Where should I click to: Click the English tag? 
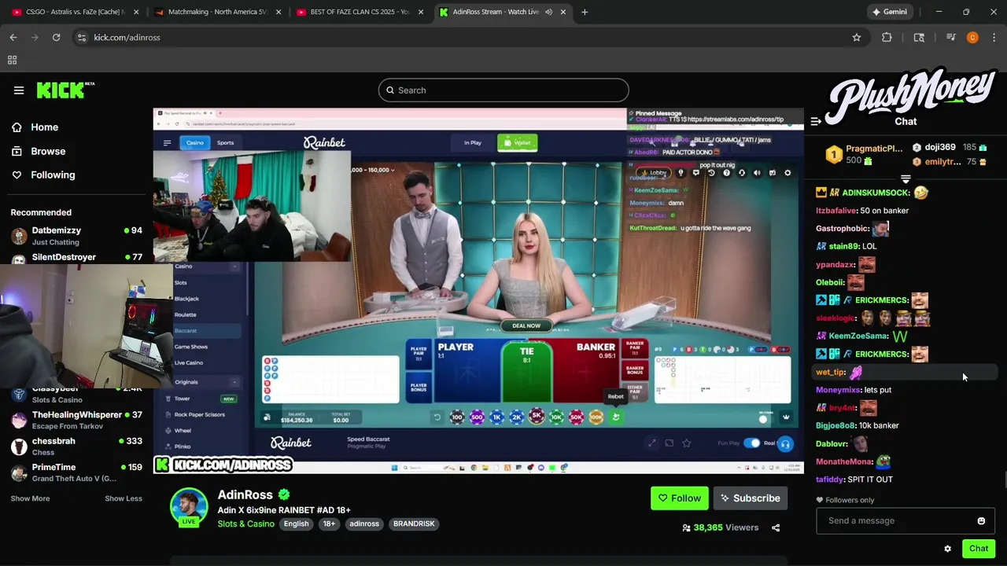pyautogui.click(x=297, y=524)
